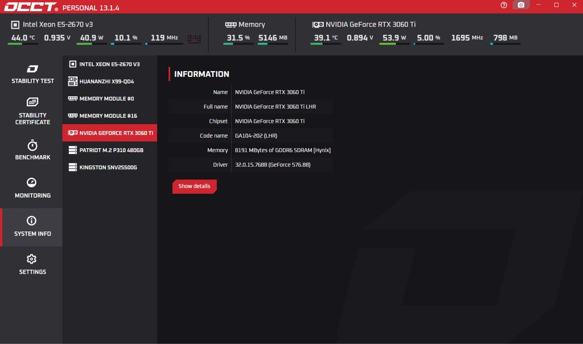Image resolution: width=583 pixels, height=344 pixels.
Task: Minimize the OCCT window
Action: click(539, 5)
